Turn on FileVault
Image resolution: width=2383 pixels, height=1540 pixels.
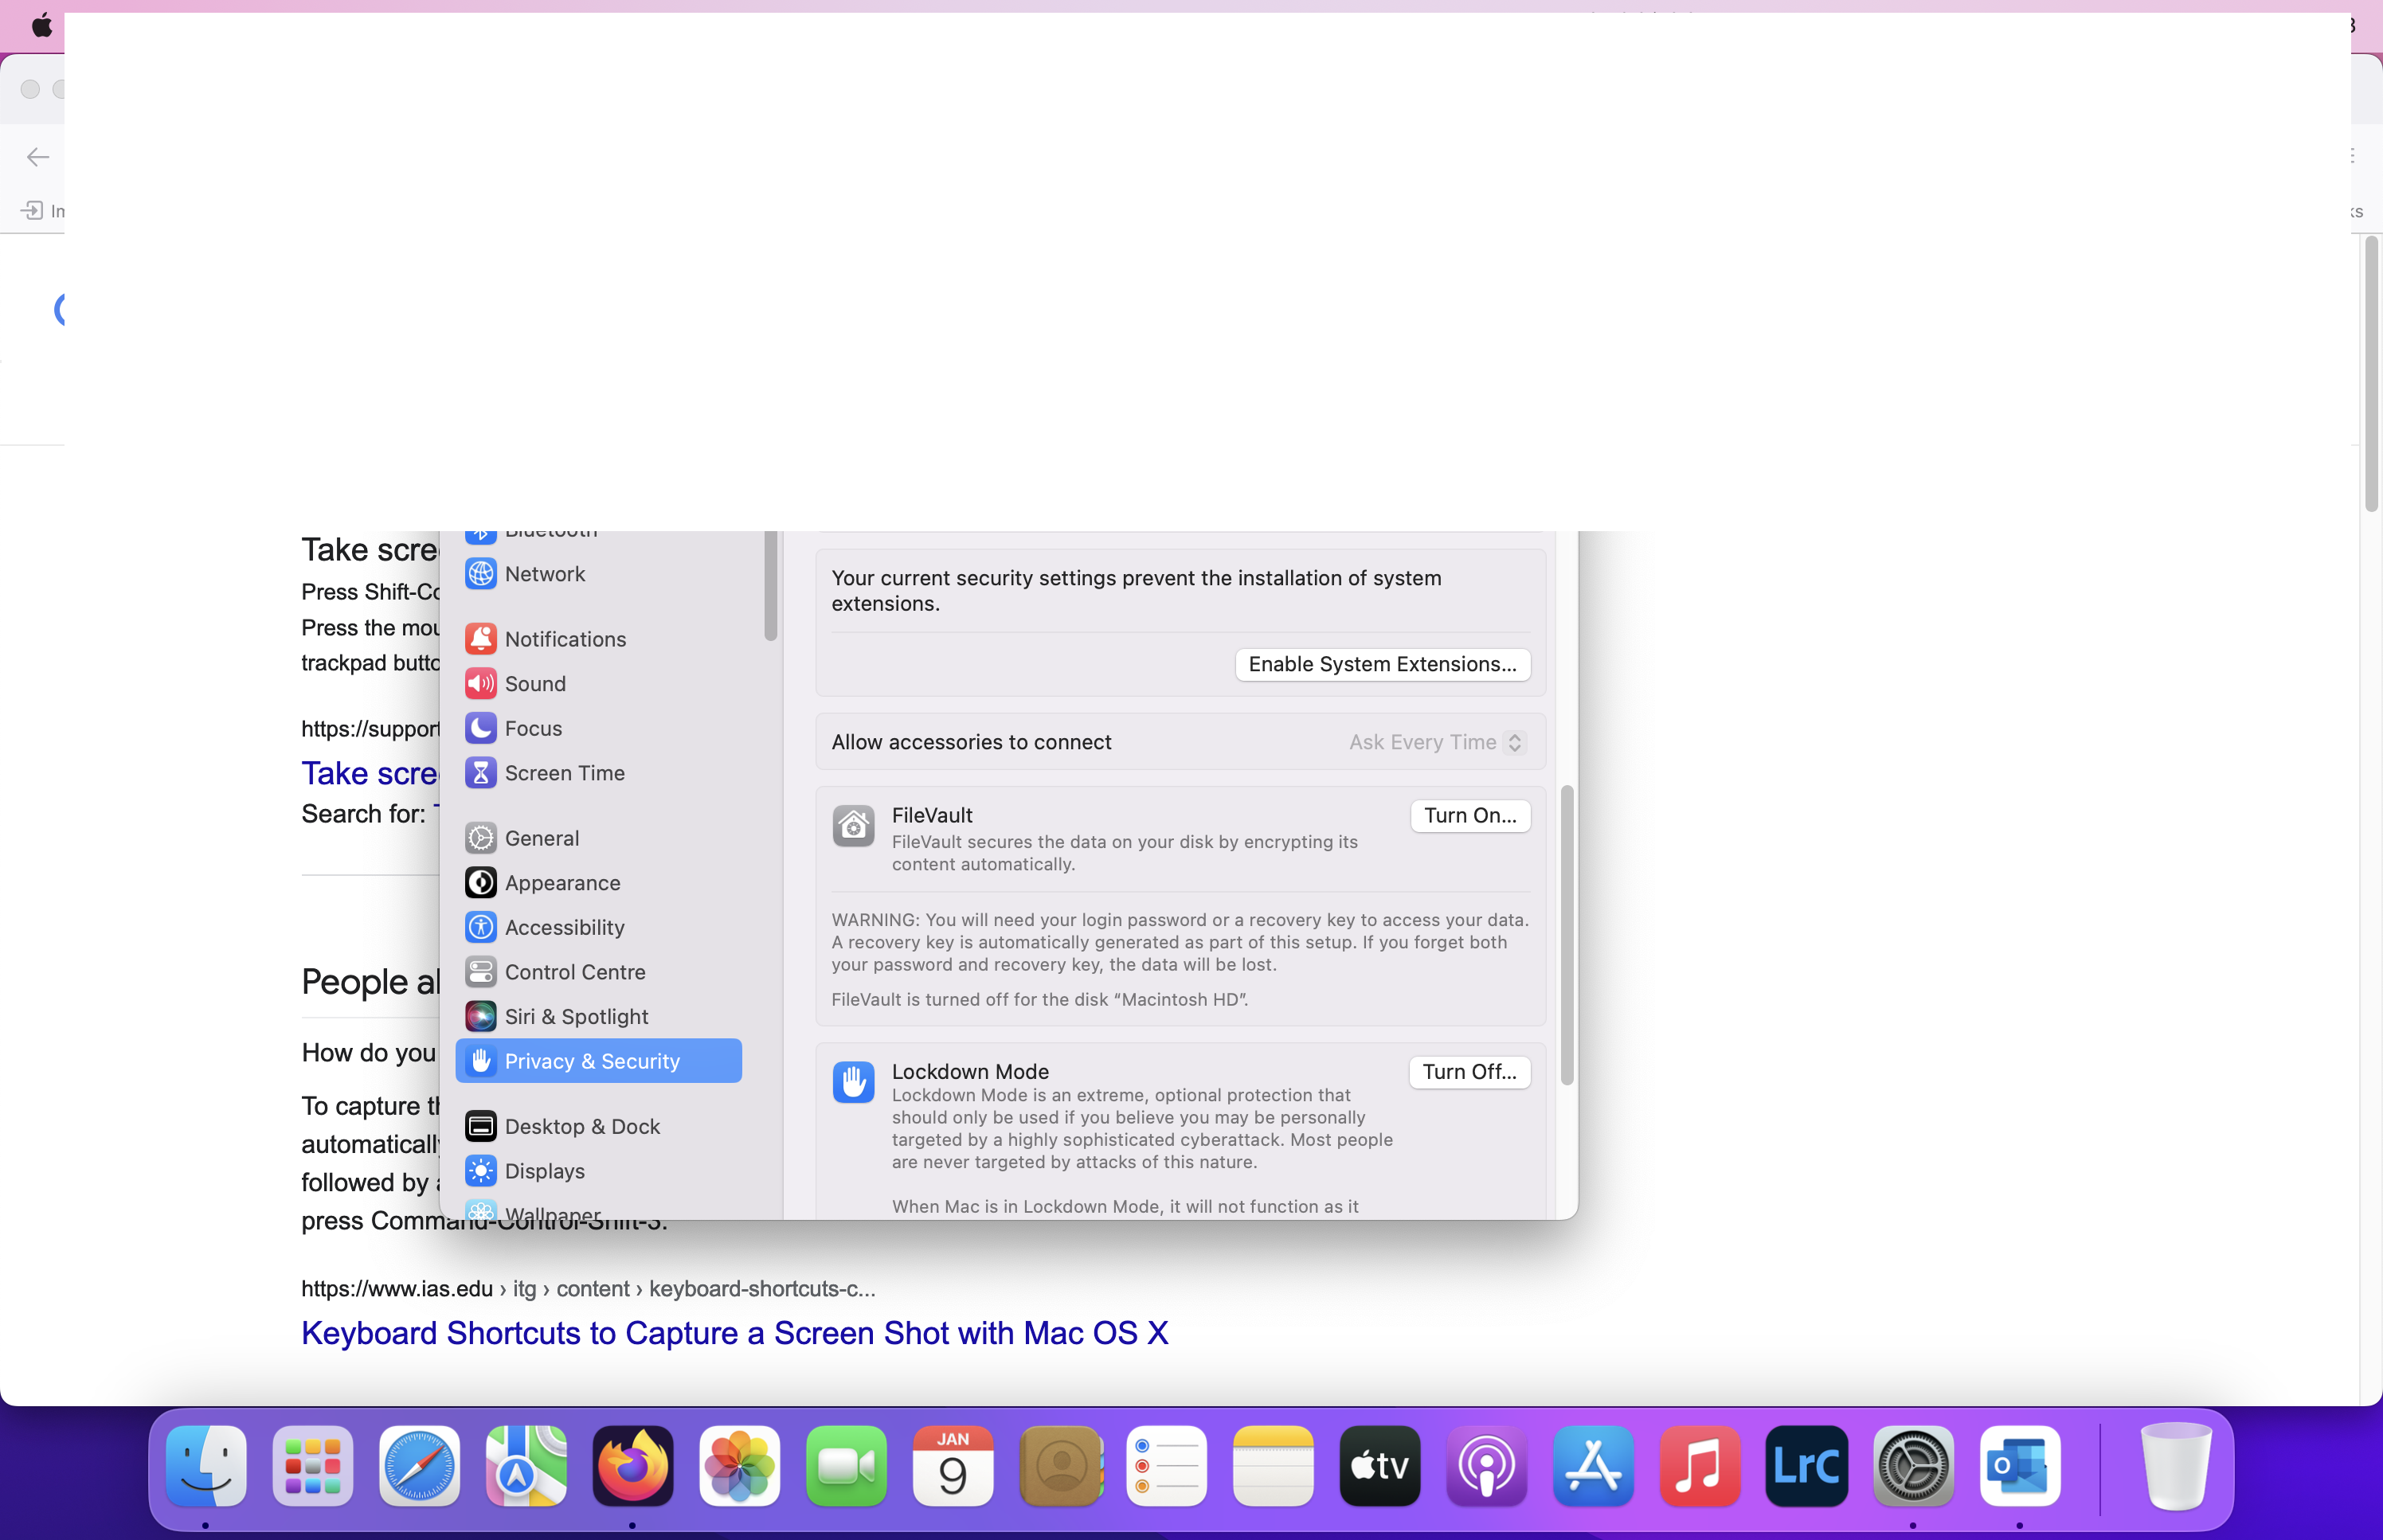[1469, 816]
